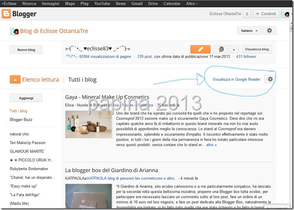Select Blogger Buzz in sidebar
The image size is (294, 210).
pyautogui.click(x=21, y=119)
